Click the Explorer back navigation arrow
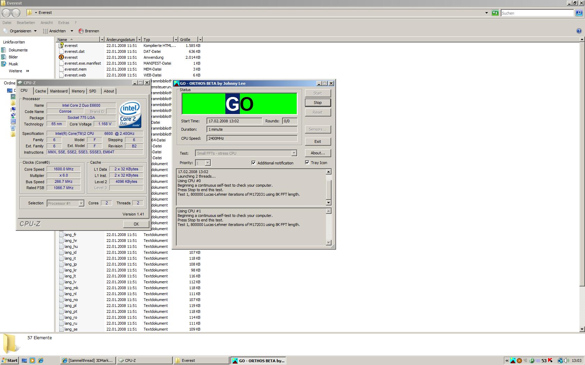Screen dimensions: 585x365 6,13
